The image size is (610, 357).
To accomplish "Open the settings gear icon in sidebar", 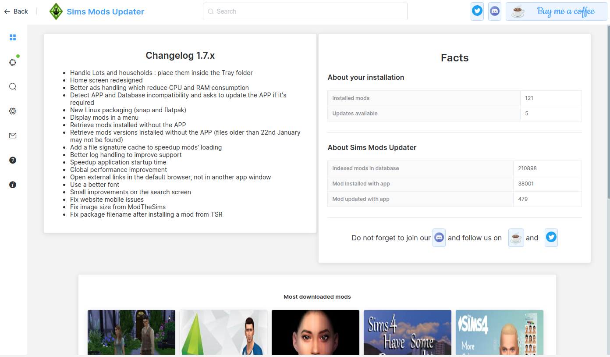I will coord(13,111).
